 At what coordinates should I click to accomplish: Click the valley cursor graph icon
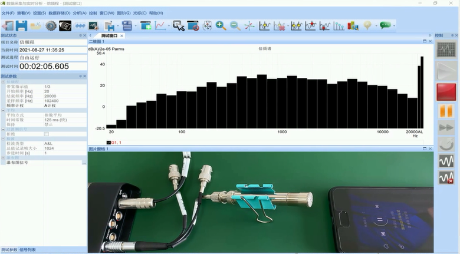pos(325,26)
